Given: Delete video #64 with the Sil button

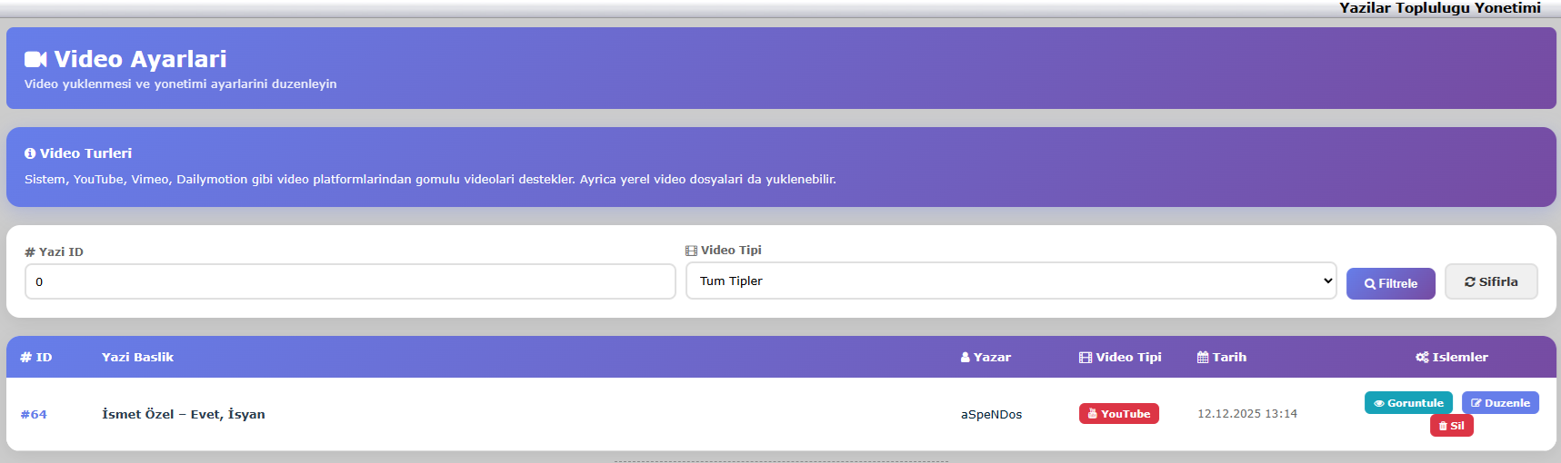Looking at the screenshot, I should [x=1452, y=426].
